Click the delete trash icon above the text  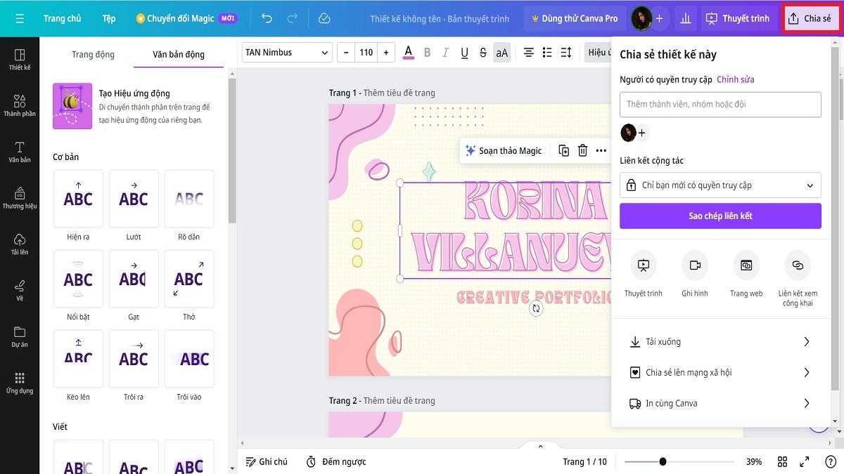click(x=582, y=150)
